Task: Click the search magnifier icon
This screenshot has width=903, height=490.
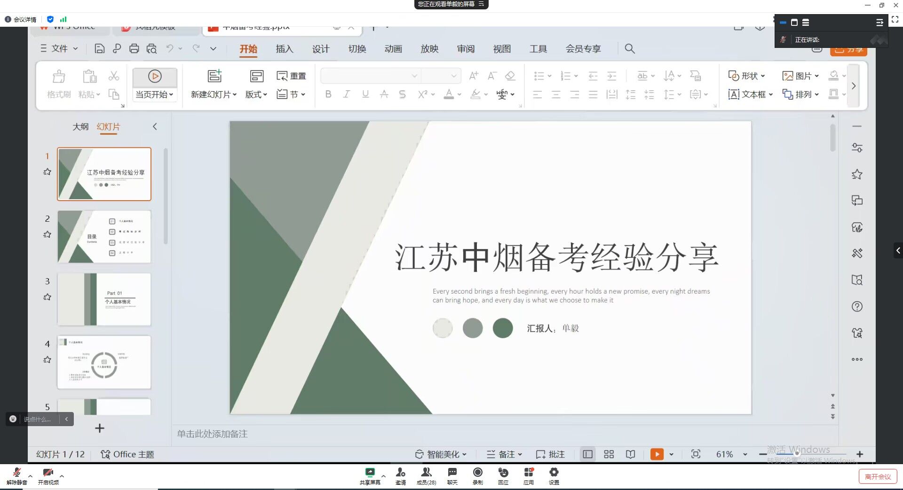Action: (x=629, y=48)
